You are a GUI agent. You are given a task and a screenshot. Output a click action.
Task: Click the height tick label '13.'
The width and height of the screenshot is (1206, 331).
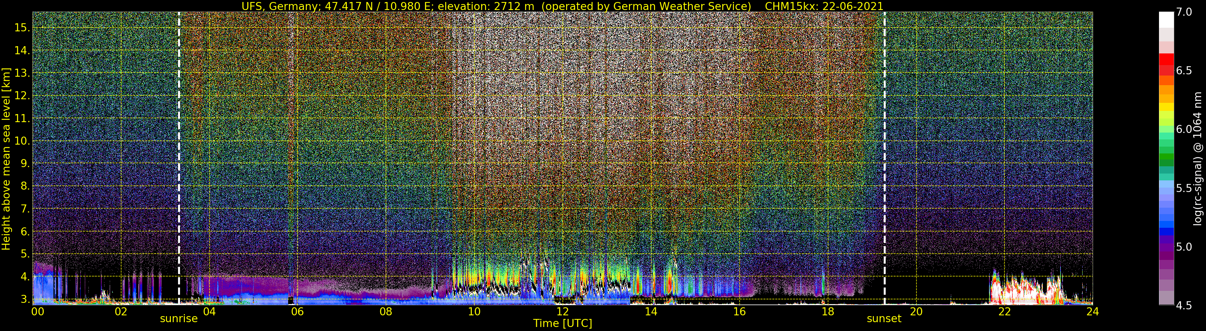(22, 73)
